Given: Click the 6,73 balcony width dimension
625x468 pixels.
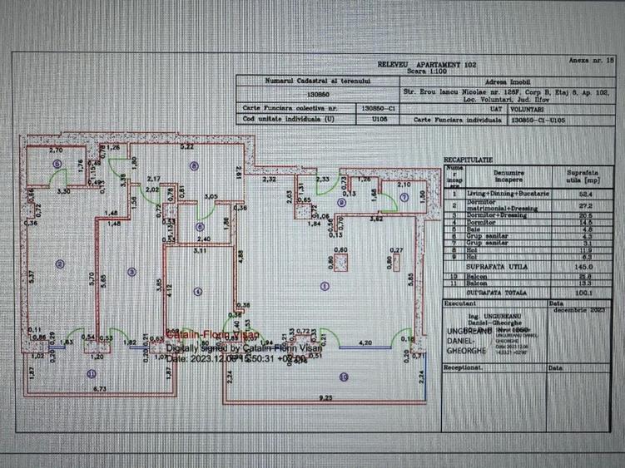Looking at the screenshot, I should tap(100, 390).
